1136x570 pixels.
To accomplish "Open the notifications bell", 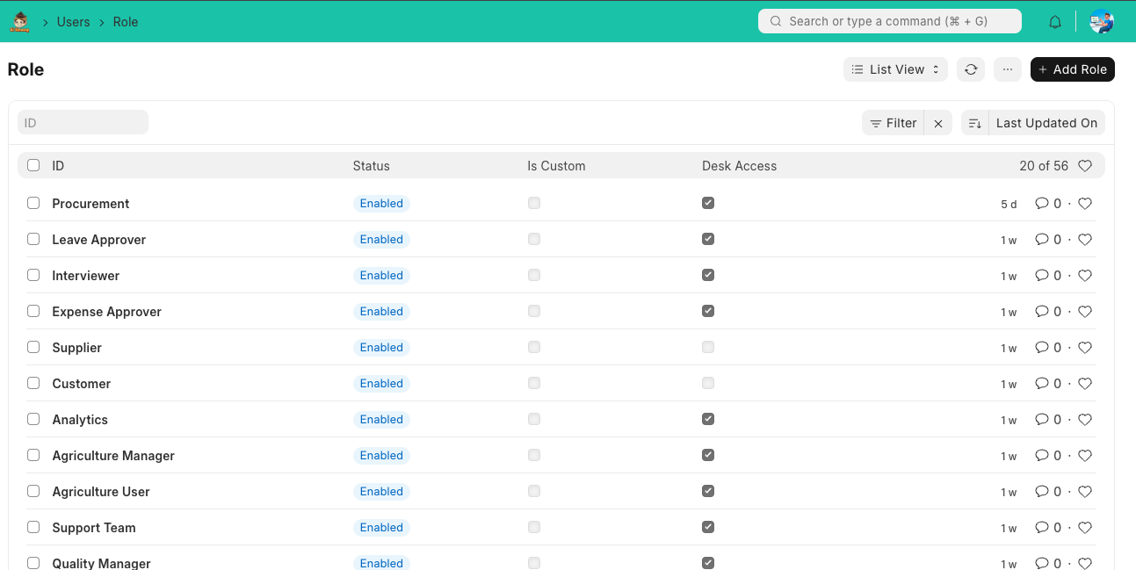I will [x=1055, y=22].
